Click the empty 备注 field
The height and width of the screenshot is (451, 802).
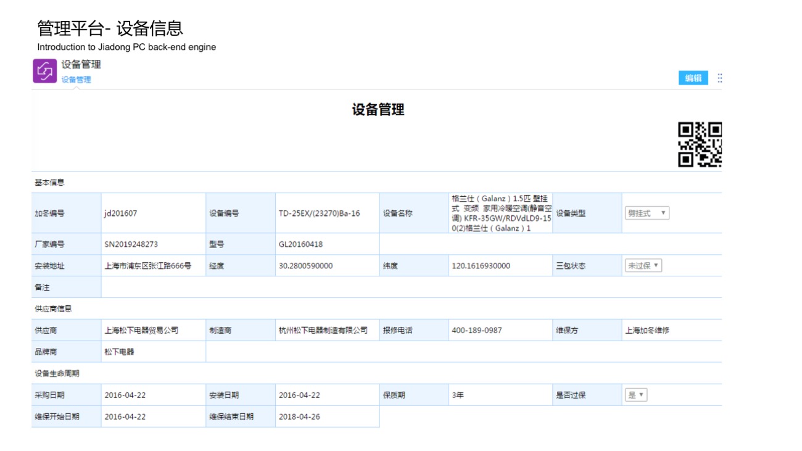410,288
